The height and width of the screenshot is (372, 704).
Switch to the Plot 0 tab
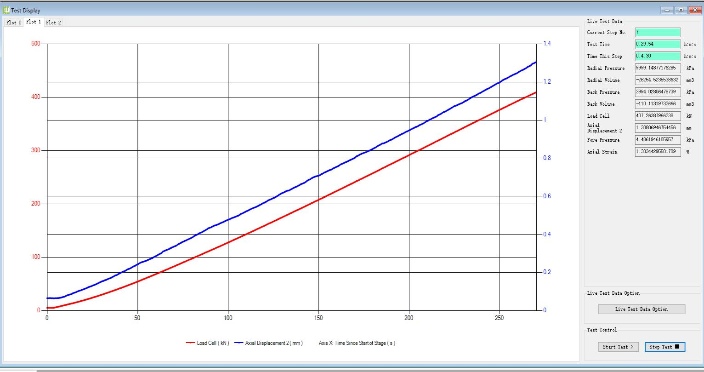click(x=14, y=23)
